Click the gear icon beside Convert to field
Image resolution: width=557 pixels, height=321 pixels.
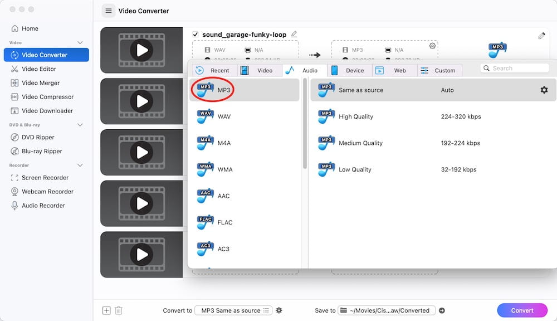[x=279, y=310]
